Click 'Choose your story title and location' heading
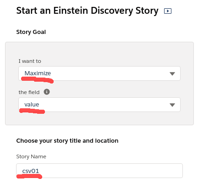The image size is (198, 184). (x=67, y=141)
